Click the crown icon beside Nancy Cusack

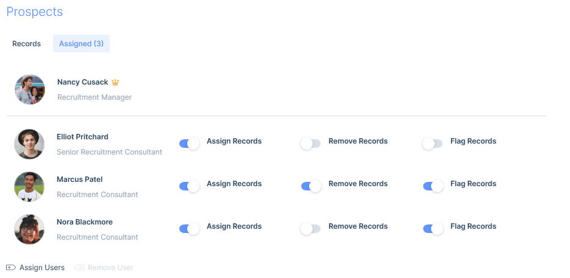(x=115, y=82)
